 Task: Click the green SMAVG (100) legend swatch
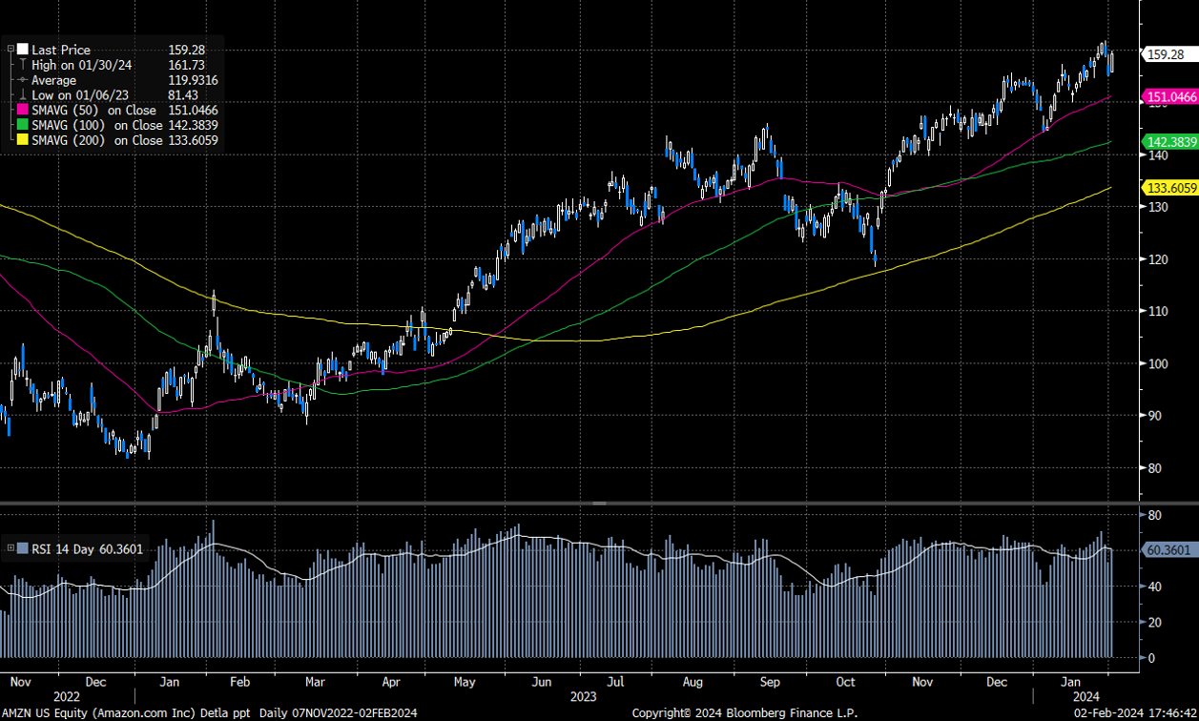(x=23, y=125)
